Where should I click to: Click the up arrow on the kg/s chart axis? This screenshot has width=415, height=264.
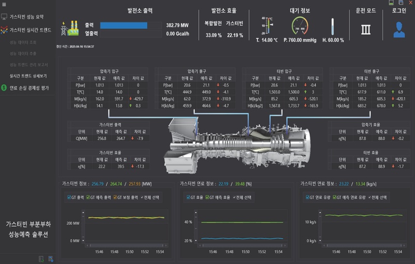(x=320, y=212)
